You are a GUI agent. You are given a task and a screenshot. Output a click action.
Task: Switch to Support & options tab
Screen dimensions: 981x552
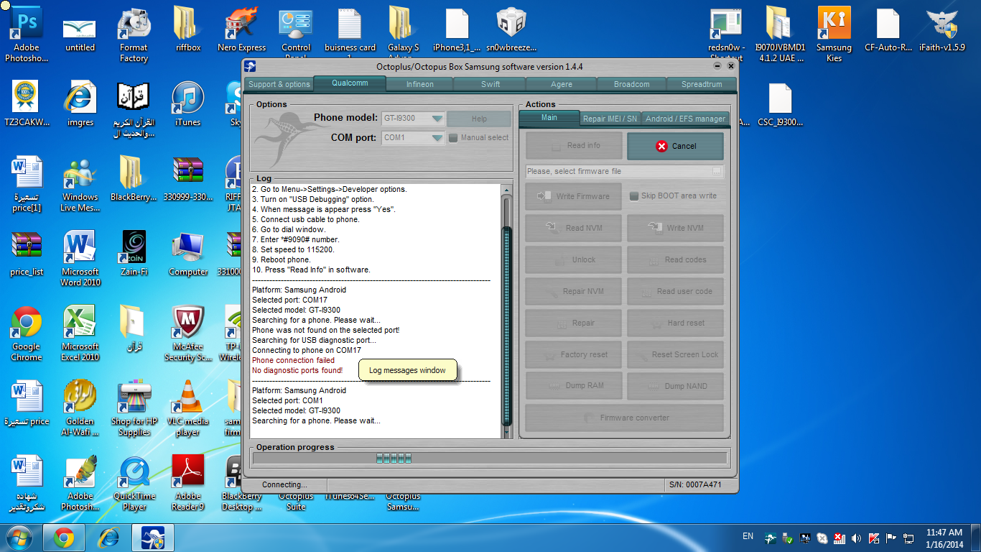point(279,84)
